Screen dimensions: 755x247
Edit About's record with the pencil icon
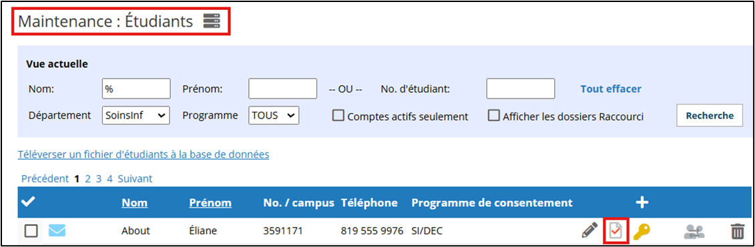pos(589,230)
